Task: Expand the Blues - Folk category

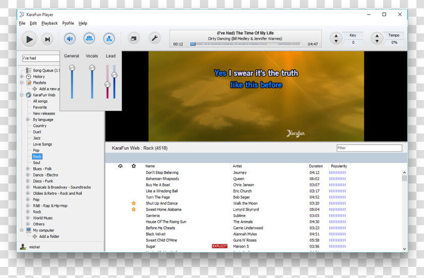Action: (28, 169)
